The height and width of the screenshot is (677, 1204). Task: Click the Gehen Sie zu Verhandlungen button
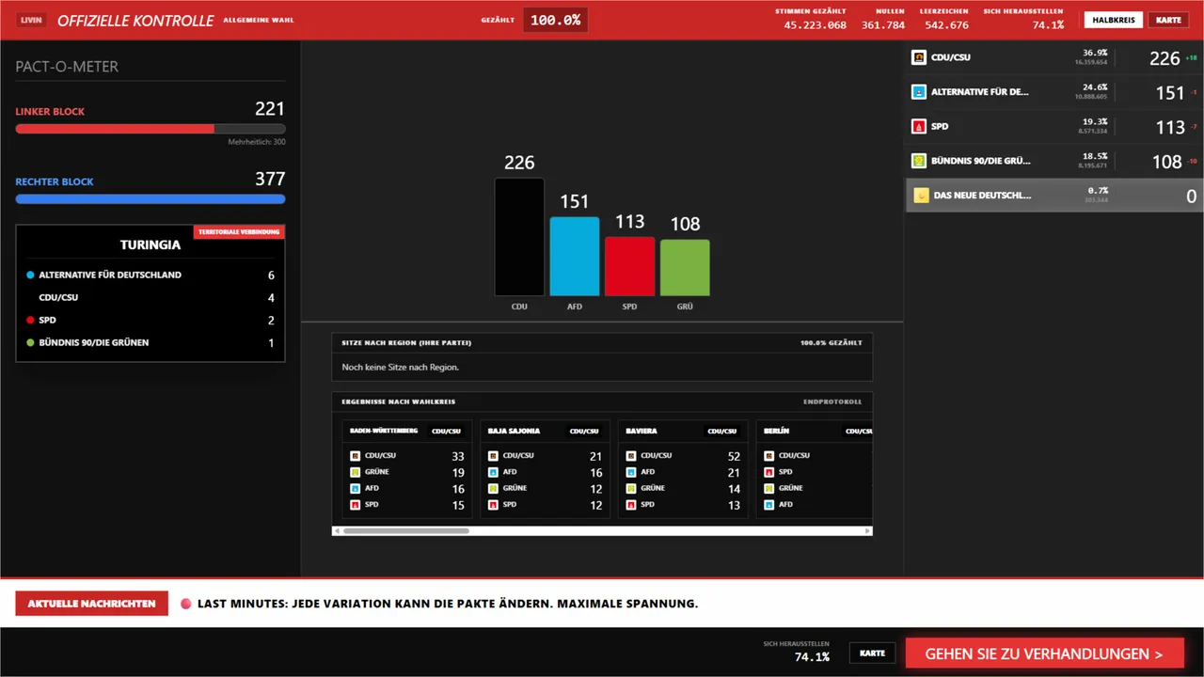coord(1044,653)
